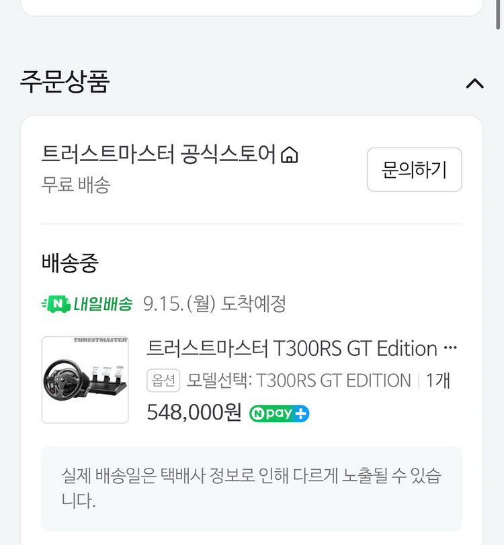Click the 옵션 badge
This screenshot has height=545, width=504.
(x=163, y=381)
